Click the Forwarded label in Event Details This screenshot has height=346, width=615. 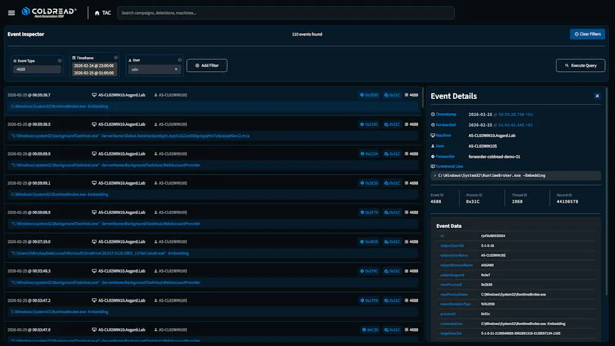tap(445, 125)
